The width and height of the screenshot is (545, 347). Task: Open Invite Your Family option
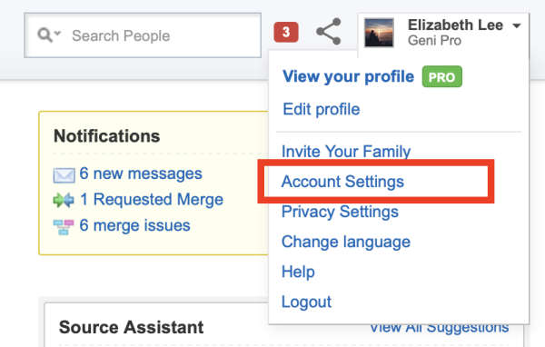[346, 152]
